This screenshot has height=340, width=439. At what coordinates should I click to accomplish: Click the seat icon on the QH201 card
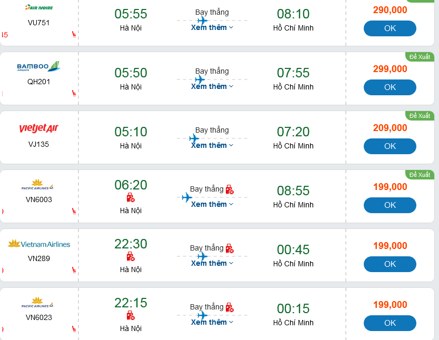[x=74, y=93]
